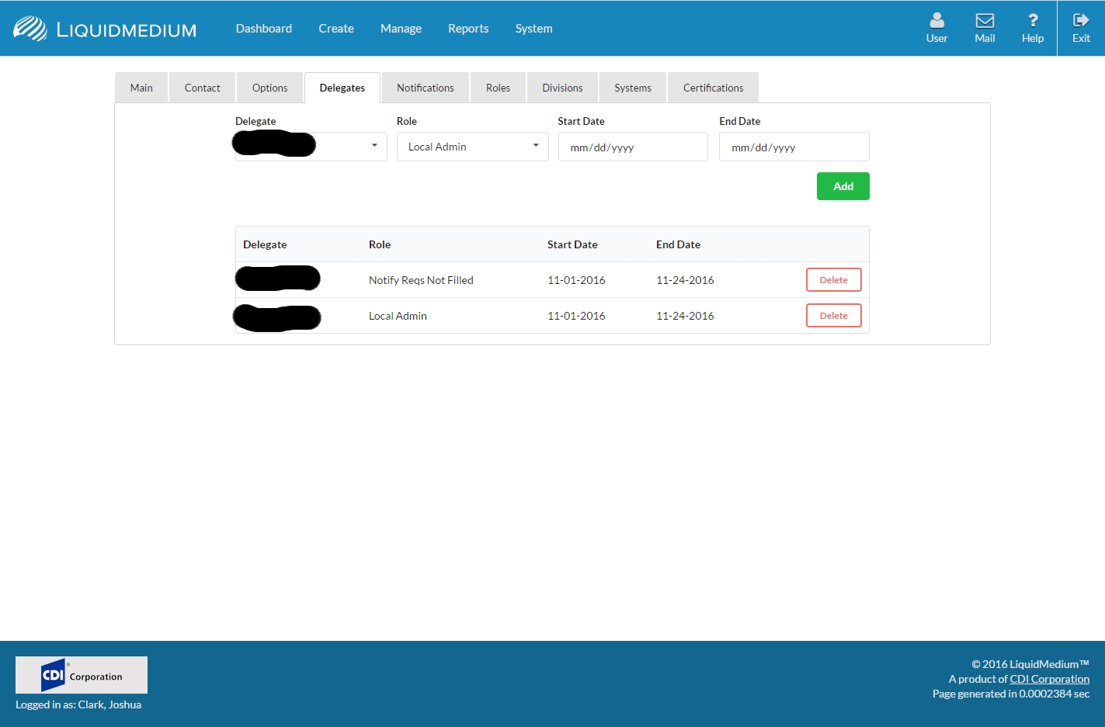Open the System menu
1105x727 pixels.
click(x=533, y=29)
